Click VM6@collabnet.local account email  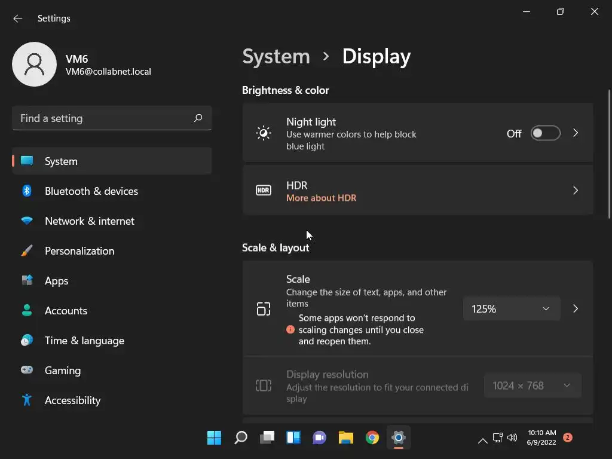point(108,72)
